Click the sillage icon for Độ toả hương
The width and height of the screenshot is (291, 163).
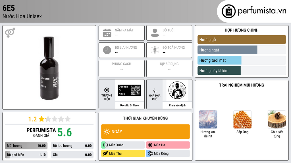[x=155, y=50]
